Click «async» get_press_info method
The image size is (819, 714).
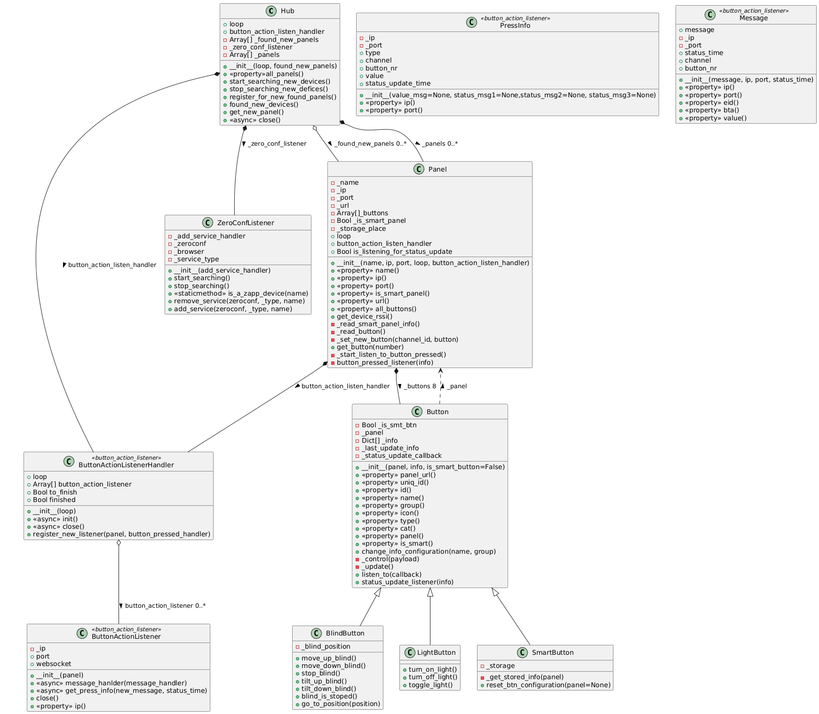[x=121, y=690]
